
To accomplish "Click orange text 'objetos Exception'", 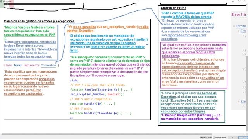I will (x=80, y=31).
